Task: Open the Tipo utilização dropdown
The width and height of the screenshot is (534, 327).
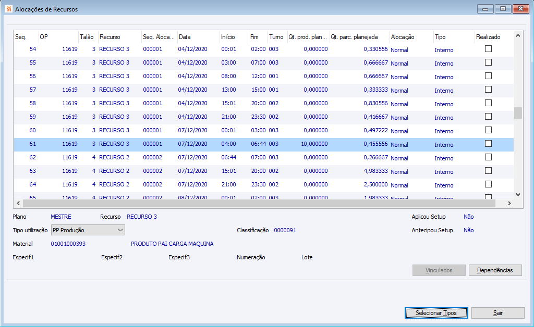Action: (x=88, y=230)
